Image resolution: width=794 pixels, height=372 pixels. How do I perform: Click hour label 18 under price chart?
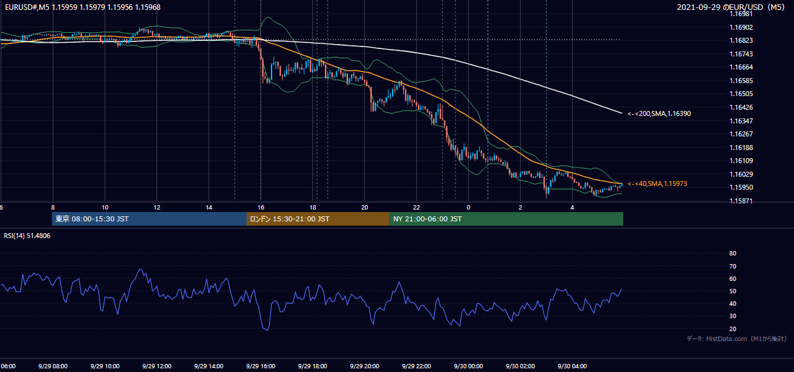(313, 207)
